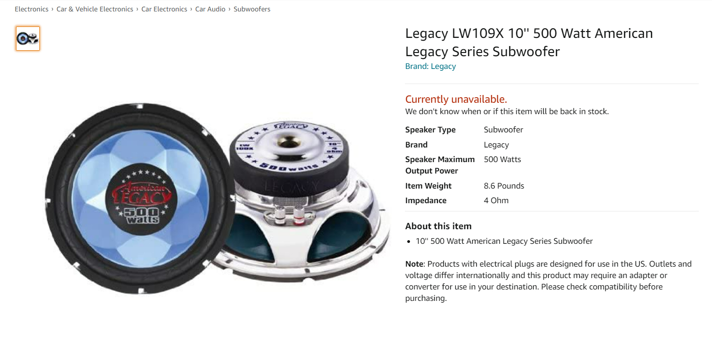Click the chevron before Subwoofers breadcrumb
This screenshot has width=712, height=342.
(230, 9)
